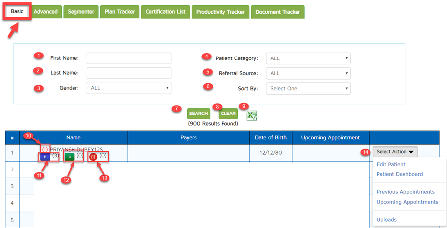Image resolution: width=447 pixels, height=228 pixels.
Task: Click the blue P icon under patient name
Action: tap(45, 157)
